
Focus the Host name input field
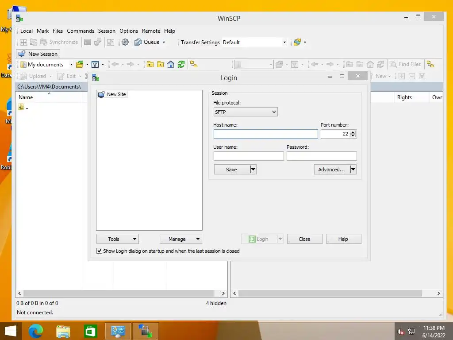pos(266,134)
